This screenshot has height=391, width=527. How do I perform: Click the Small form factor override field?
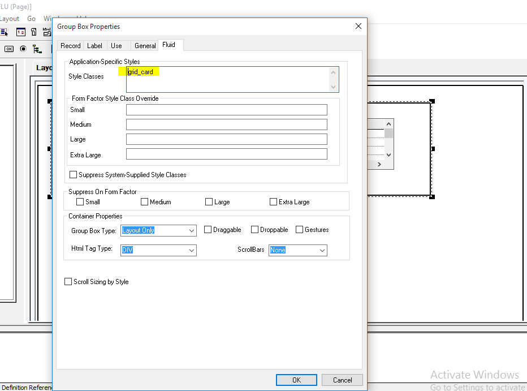(x=226, y=109)
